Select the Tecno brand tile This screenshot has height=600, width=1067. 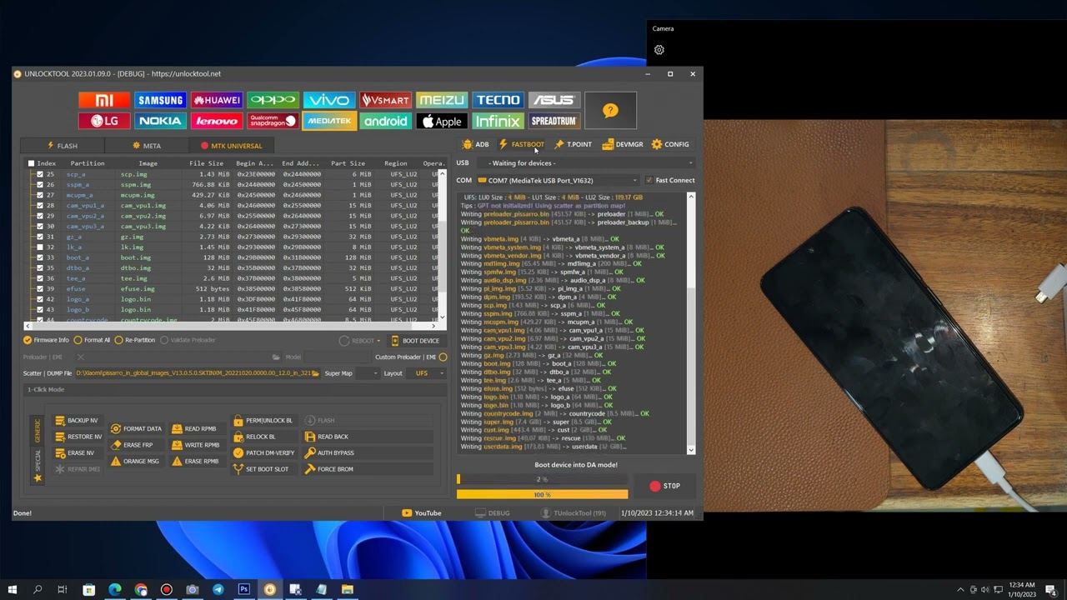pos(498,100)
